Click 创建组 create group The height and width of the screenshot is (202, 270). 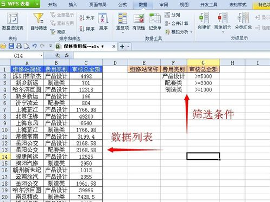[x=204, y=21]
